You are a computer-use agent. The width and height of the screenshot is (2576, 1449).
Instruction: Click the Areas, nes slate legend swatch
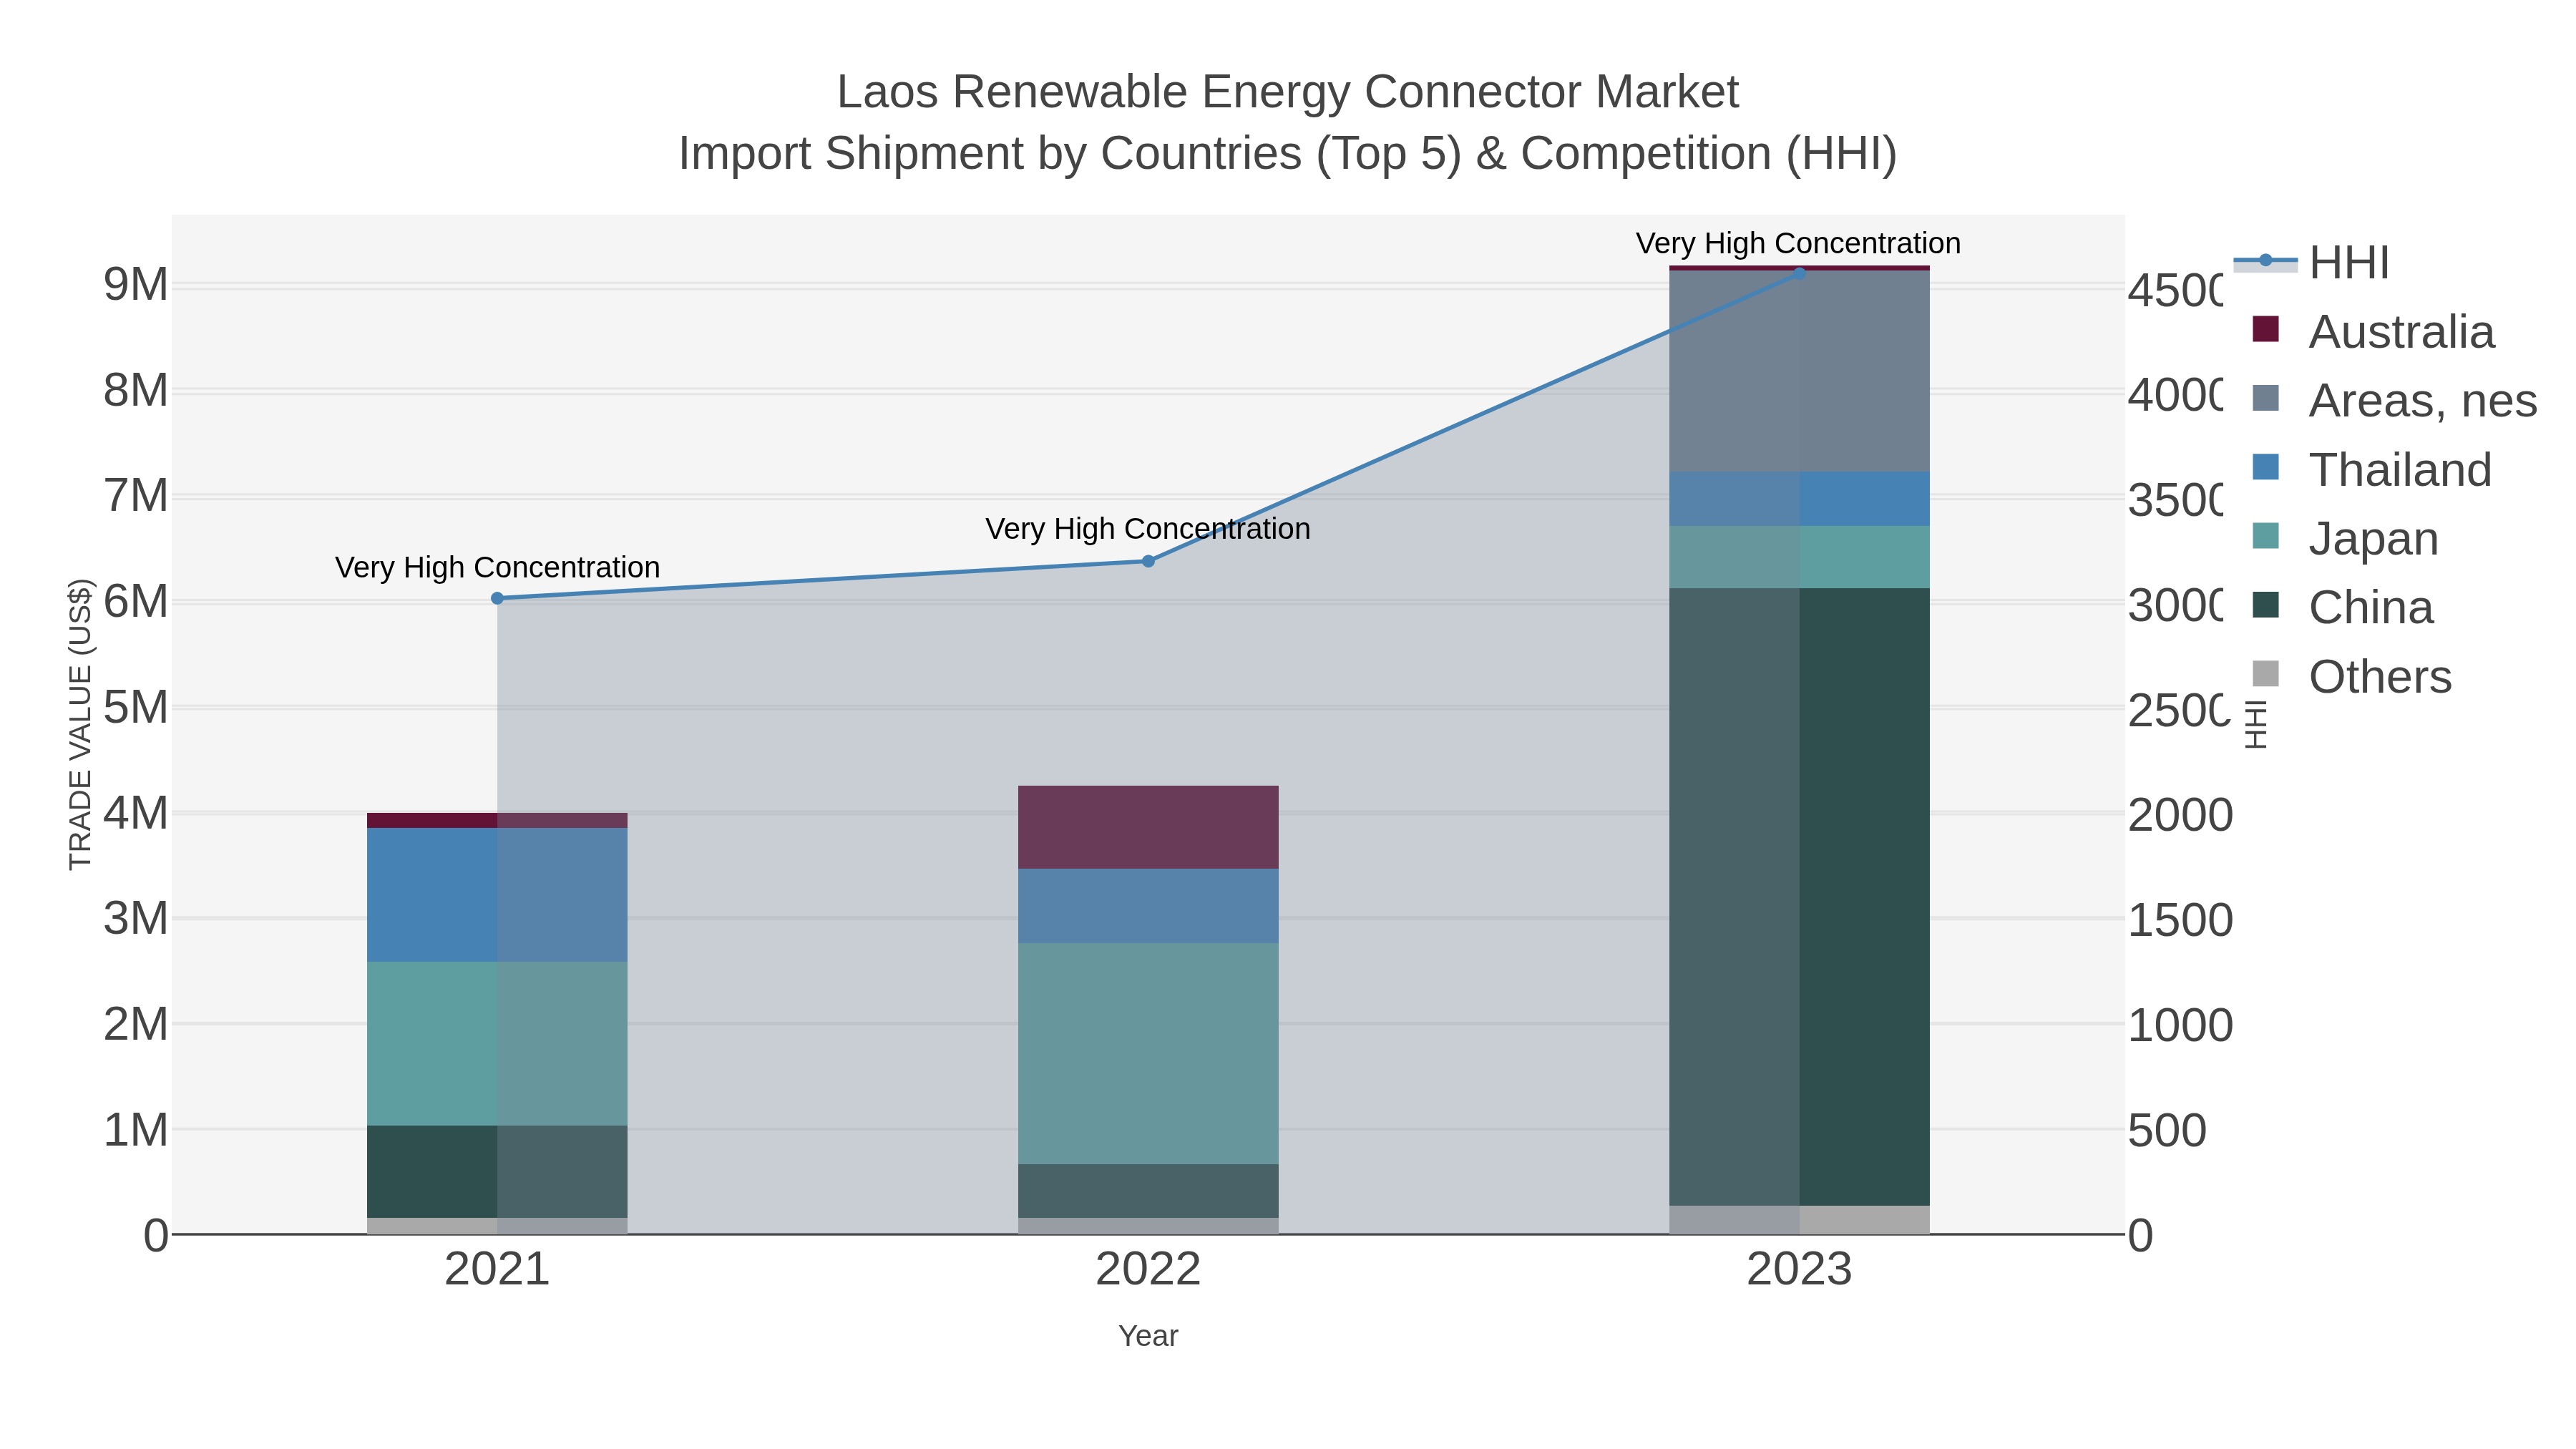[2265, 398]
